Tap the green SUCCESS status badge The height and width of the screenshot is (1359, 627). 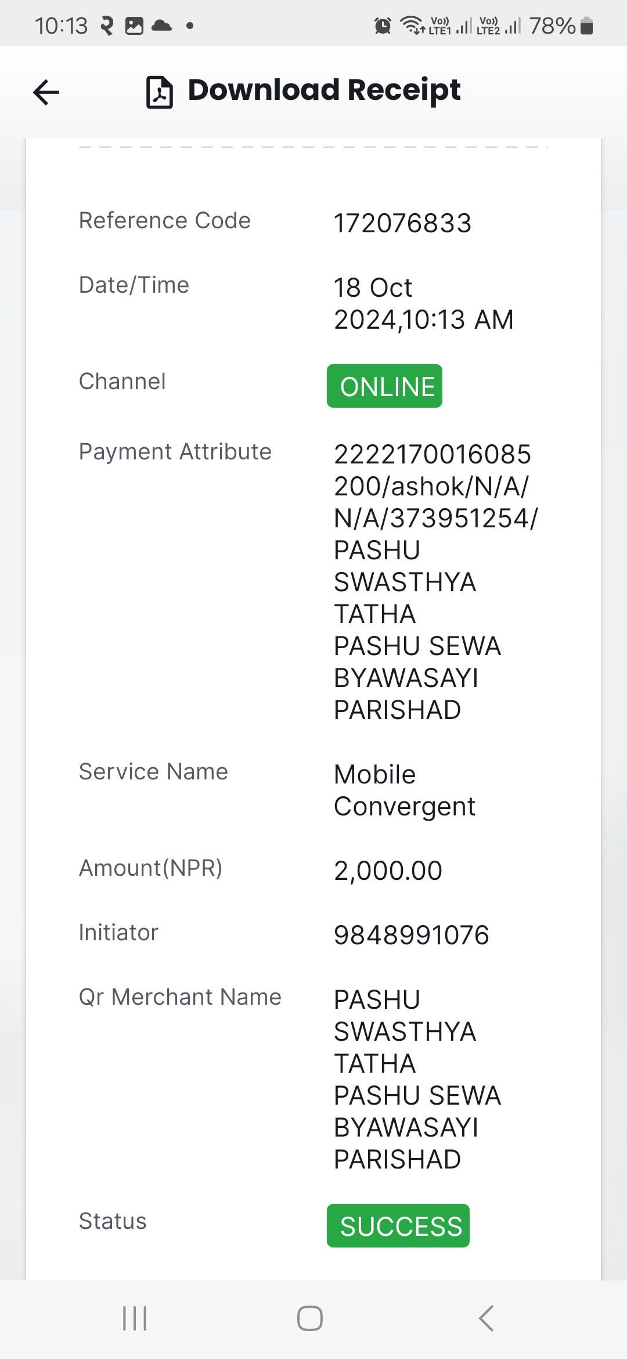tap(398, 1226)
